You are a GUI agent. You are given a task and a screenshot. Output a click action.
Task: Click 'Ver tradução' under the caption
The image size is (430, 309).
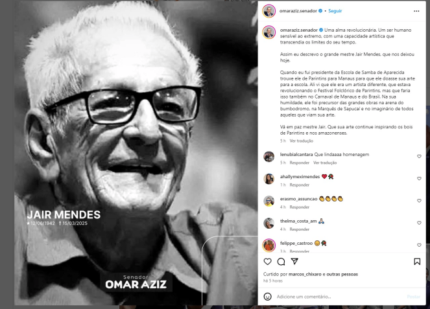point(302,141)
